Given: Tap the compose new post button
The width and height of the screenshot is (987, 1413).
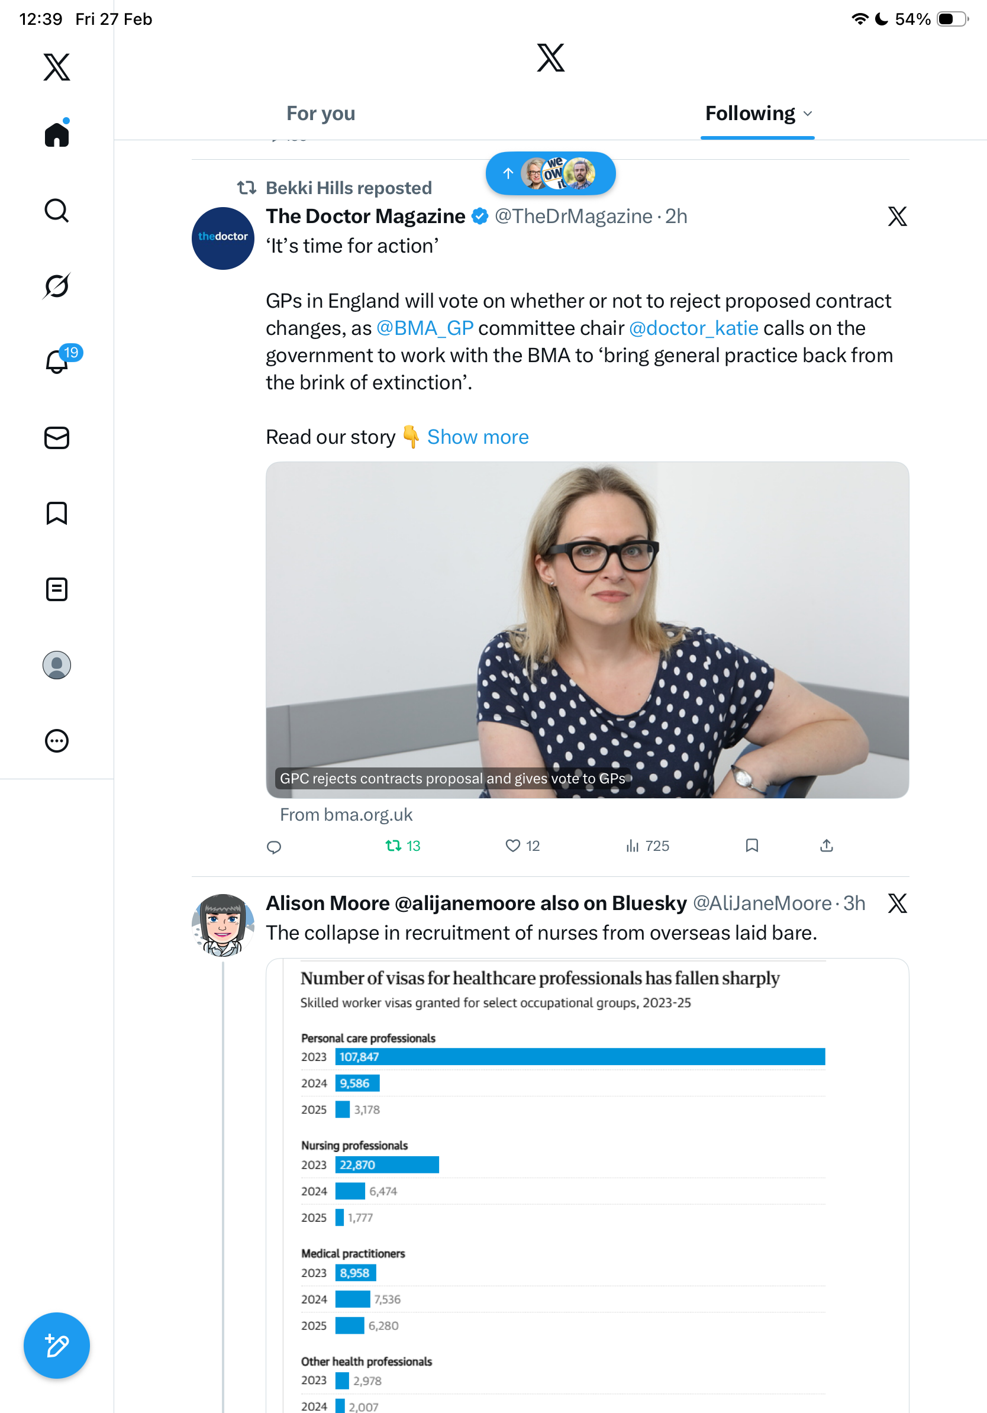Looking at the screenshot, I should click(x=57, y=1346).
